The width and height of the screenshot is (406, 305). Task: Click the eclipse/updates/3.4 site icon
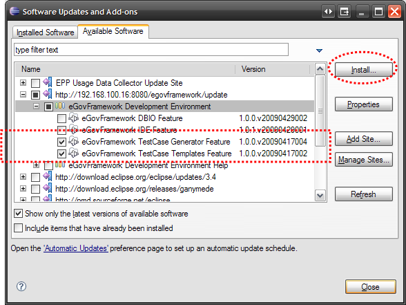pyautogui.click(x=48, y=176)
